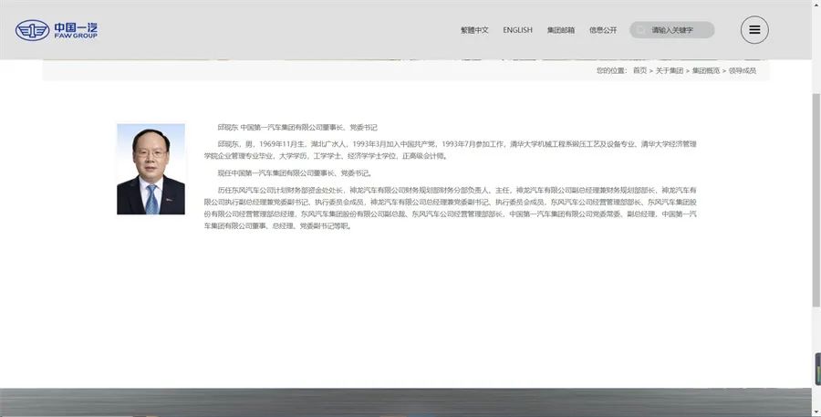The width and height of the screenshot is (821, 417).
Task: Click the scrollbar down arrow
Action: pos(816,412)
